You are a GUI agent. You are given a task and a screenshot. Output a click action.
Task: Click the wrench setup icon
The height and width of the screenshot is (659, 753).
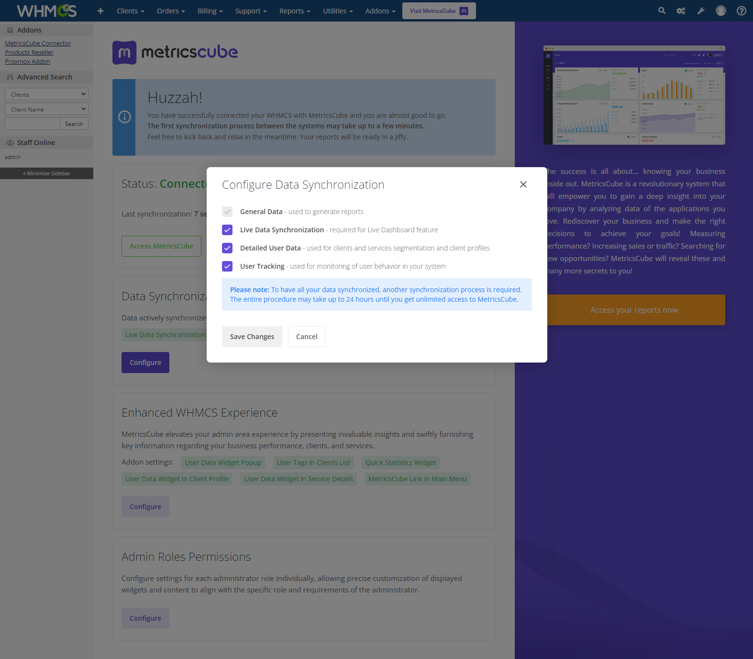pyautogui.click(x=701, y=11)
